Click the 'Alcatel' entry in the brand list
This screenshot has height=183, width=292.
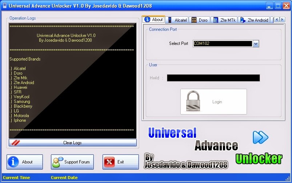[20, 68]
